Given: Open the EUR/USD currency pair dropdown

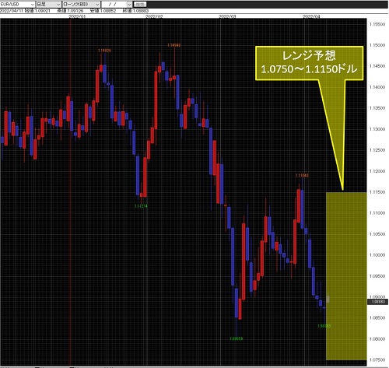Looking at the screenshot, I should pyautogui.click(x=17, y=4).
